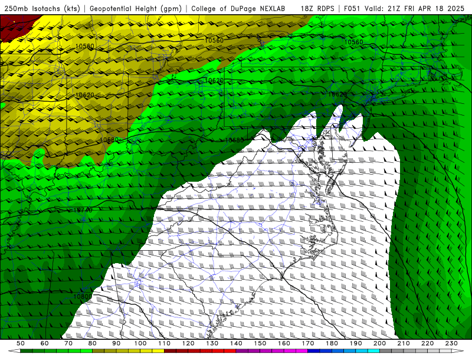Click the 50 value on the color scale
The image size is (472, 354).
pyautogui.click(x=21, y=343)
